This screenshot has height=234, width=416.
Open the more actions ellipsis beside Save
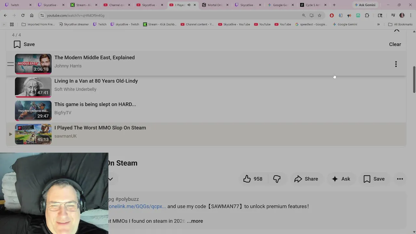(x=400, y=179)
